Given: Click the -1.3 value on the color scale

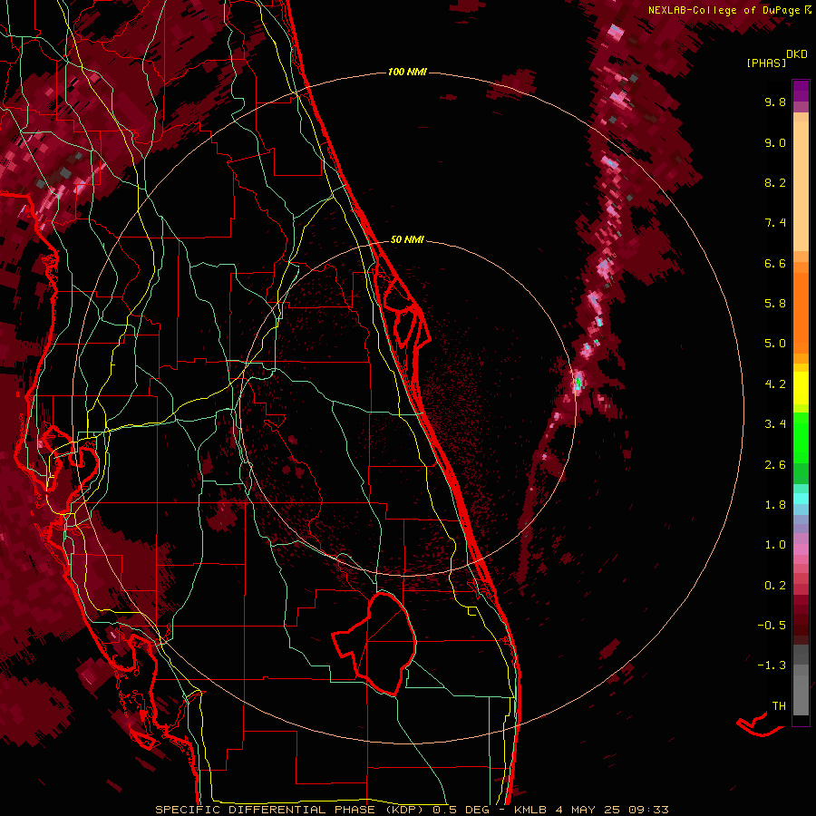Looking at the screenshot, I should pyautogui.click(x=772, y=665).
